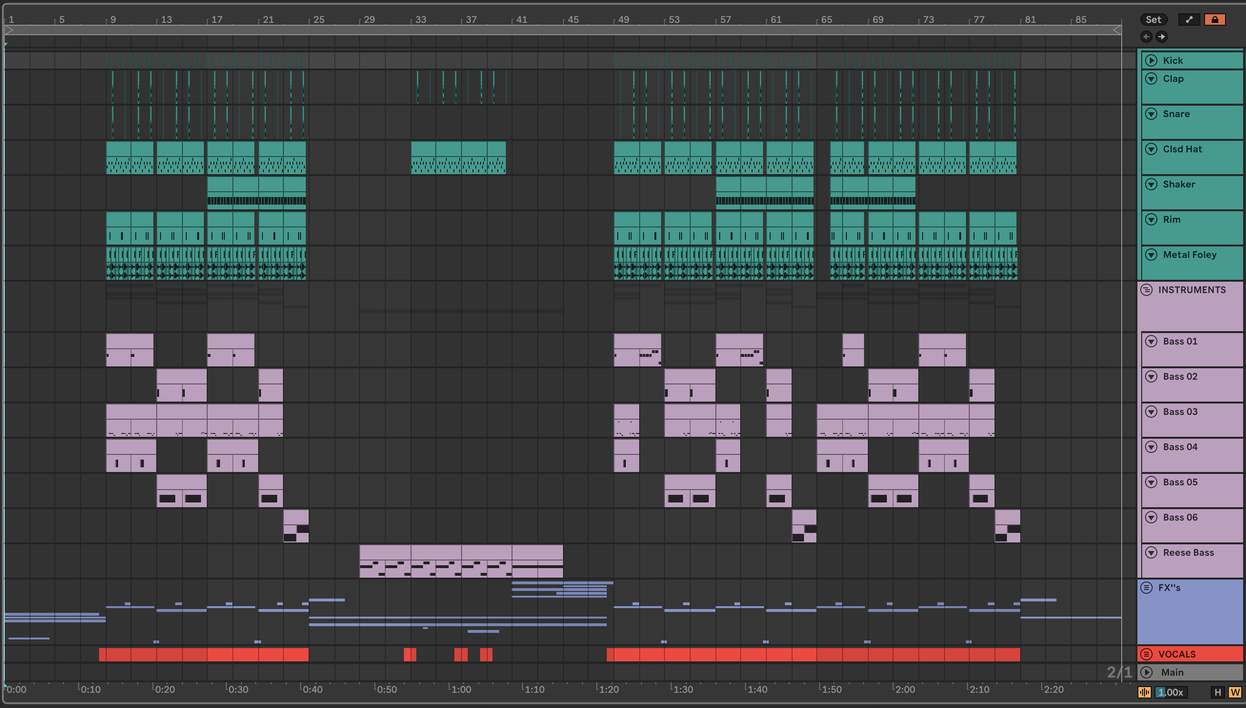This screenshot has width=1246, height=708.
Task: Select first Reese Bass clip at bar 29
Action: click(x=385, y=561)
